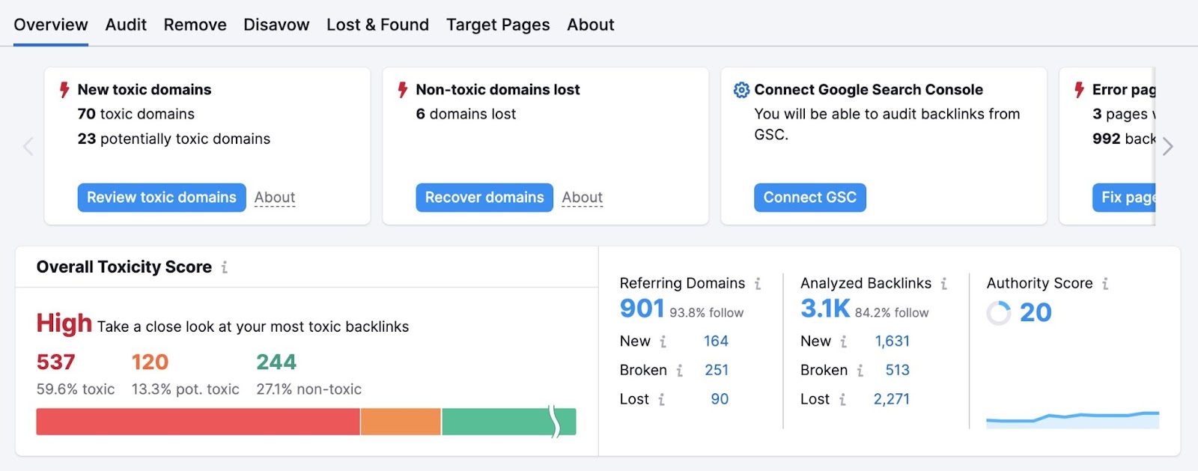Open 251 broken referring domains

717,371
